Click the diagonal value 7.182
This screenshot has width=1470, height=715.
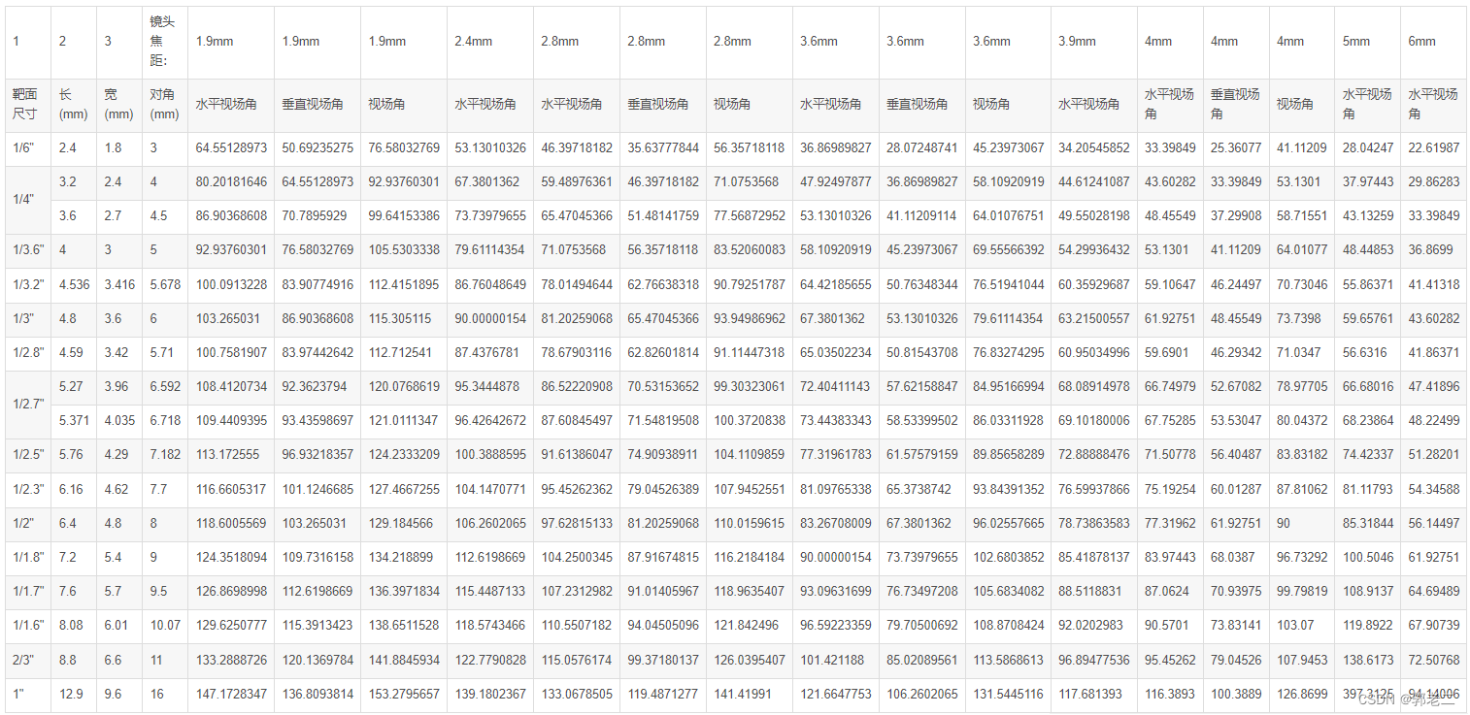[165, 454]
